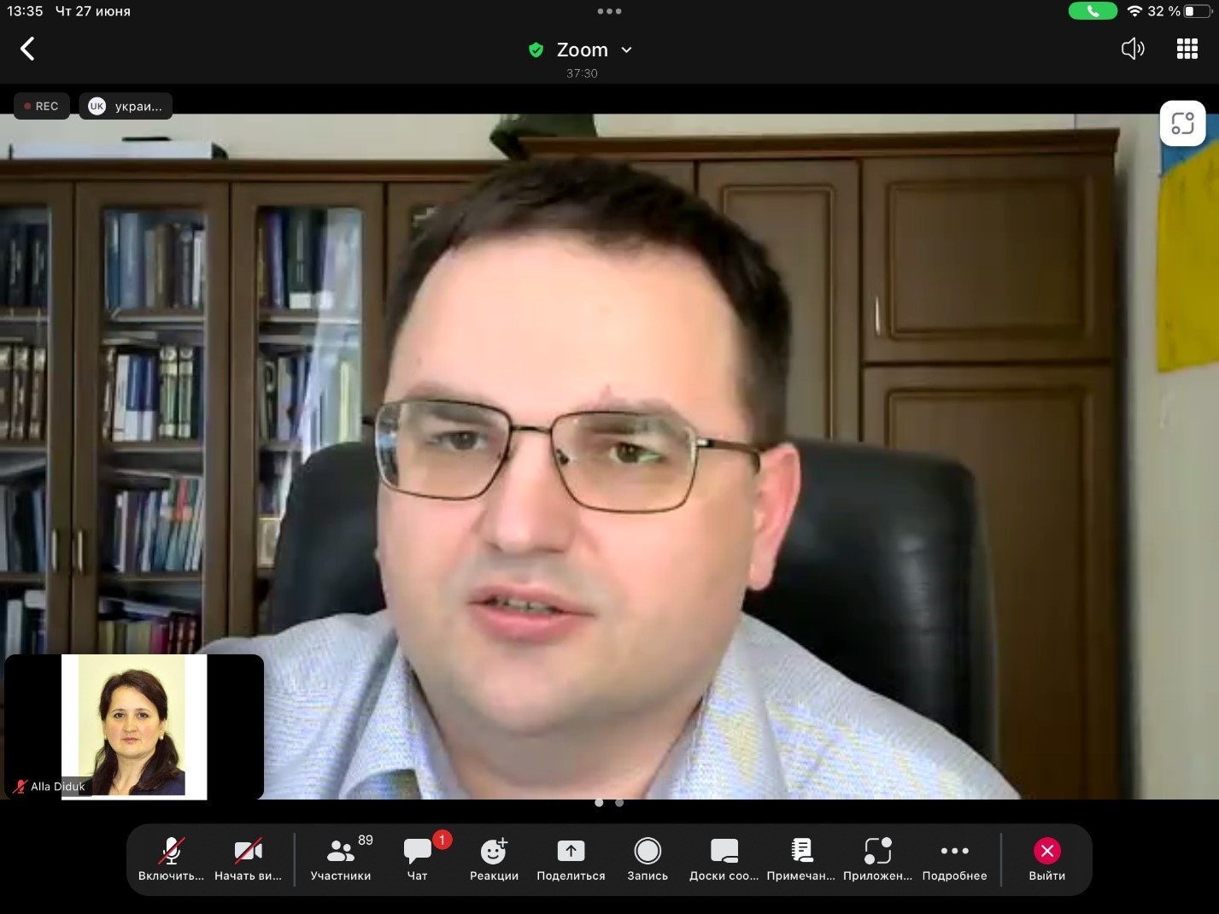Tap the 13:35 clock in status bar
1219x914 pixels.
click(x=25, y=11)
